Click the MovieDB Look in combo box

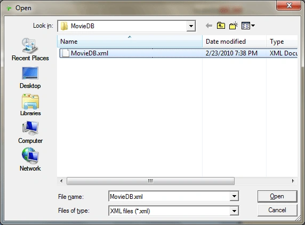(x=126, y=26)
